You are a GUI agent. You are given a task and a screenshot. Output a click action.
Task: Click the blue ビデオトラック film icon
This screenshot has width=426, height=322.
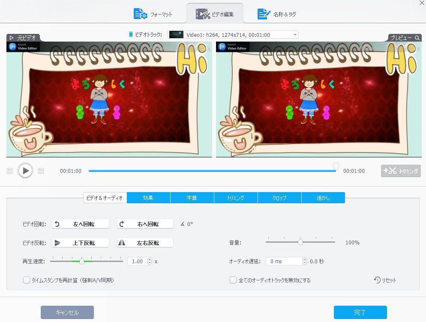(x=131, y=34)
